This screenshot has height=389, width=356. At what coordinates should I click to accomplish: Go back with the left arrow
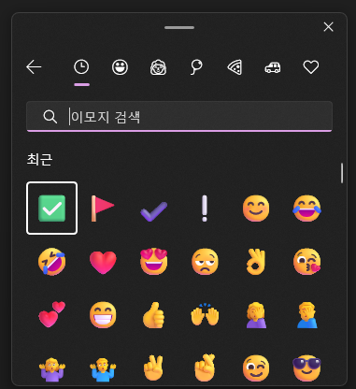pos(34,67)
